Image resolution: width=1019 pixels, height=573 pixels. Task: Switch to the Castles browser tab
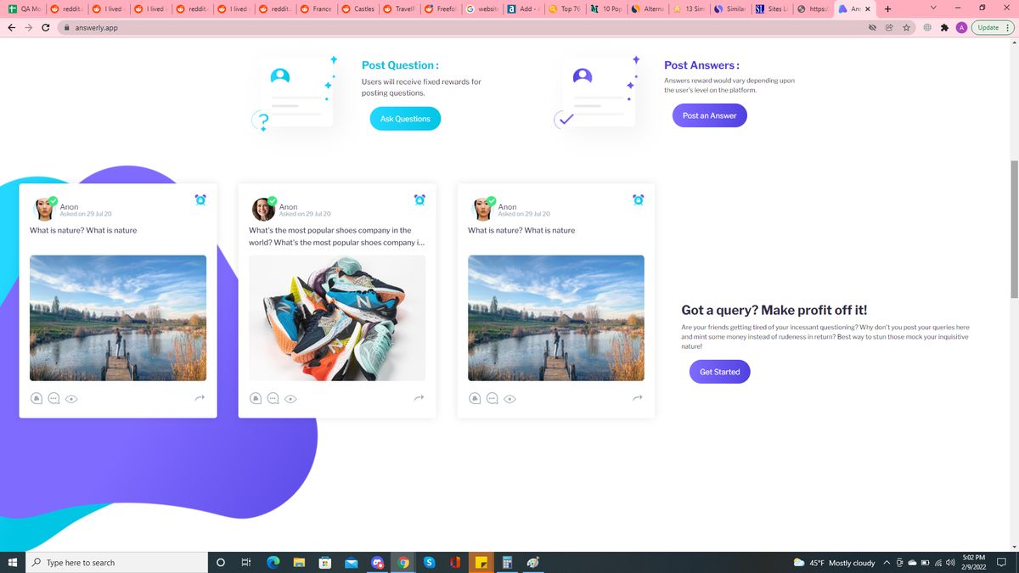click(360, 8)
